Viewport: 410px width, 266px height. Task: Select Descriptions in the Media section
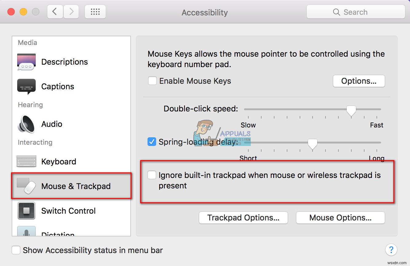click(26, 62)
